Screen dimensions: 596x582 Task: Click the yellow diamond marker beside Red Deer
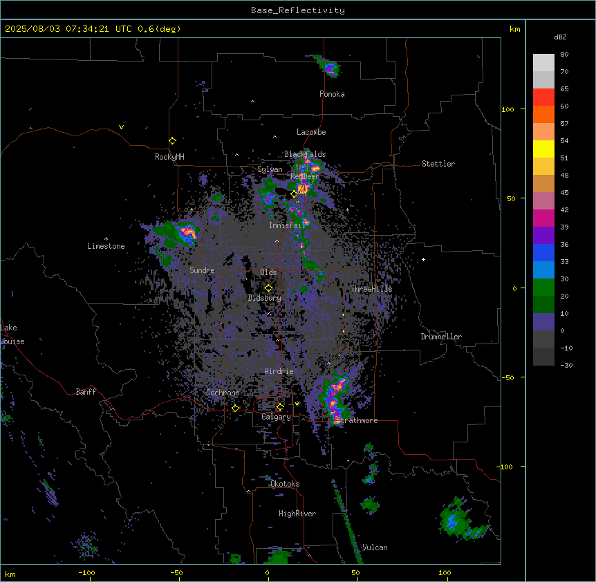(x=294, y=194)
